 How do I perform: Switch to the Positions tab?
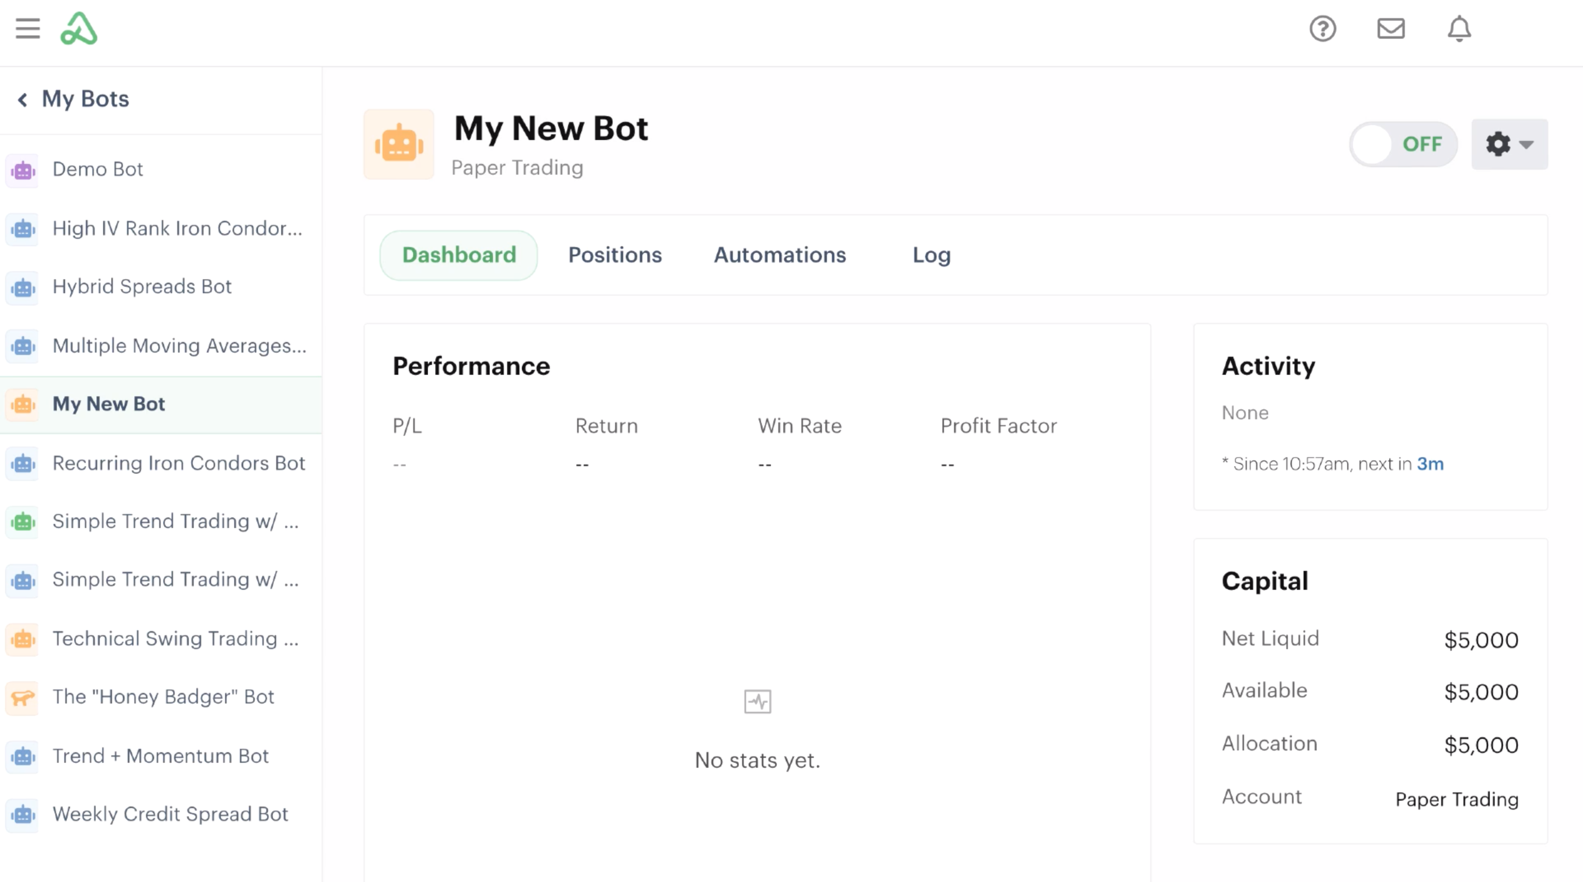point(615,255)
